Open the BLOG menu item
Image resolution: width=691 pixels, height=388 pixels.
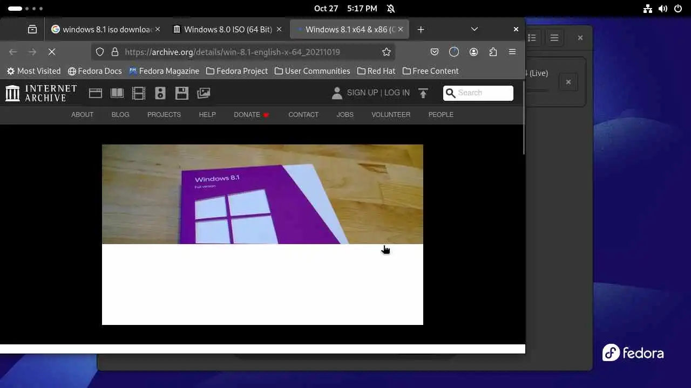[120, 115]
